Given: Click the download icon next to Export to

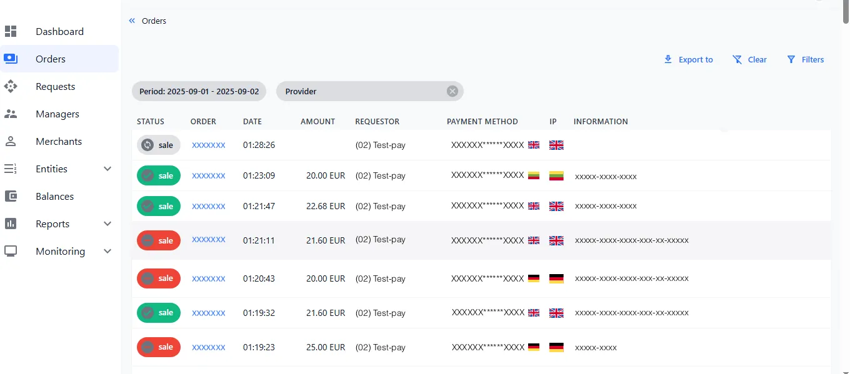Looking at the screenshot, I should tap(667, 59).
